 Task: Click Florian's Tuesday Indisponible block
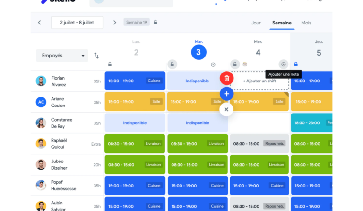[x=197, y=81]
